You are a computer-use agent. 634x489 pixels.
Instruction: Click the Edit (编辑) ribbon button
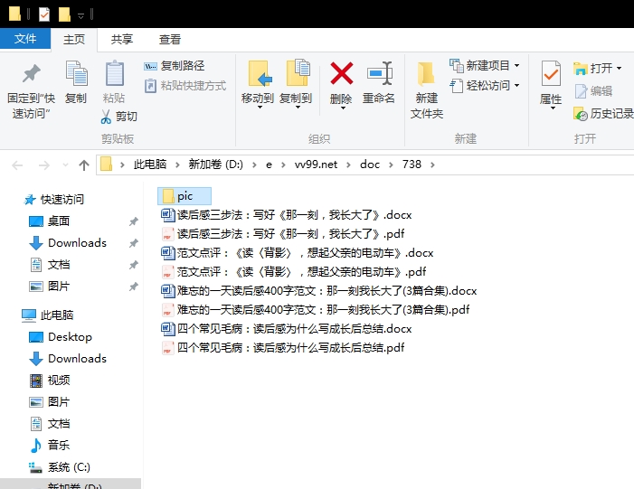[x=593, y=91]
